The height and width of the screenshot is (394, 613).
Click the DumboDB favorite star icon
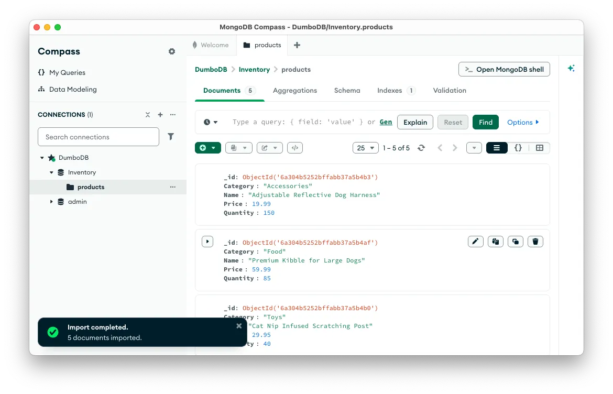tap(51, 158)
